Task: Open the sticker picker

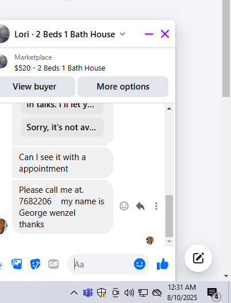Action: point(35,264)
